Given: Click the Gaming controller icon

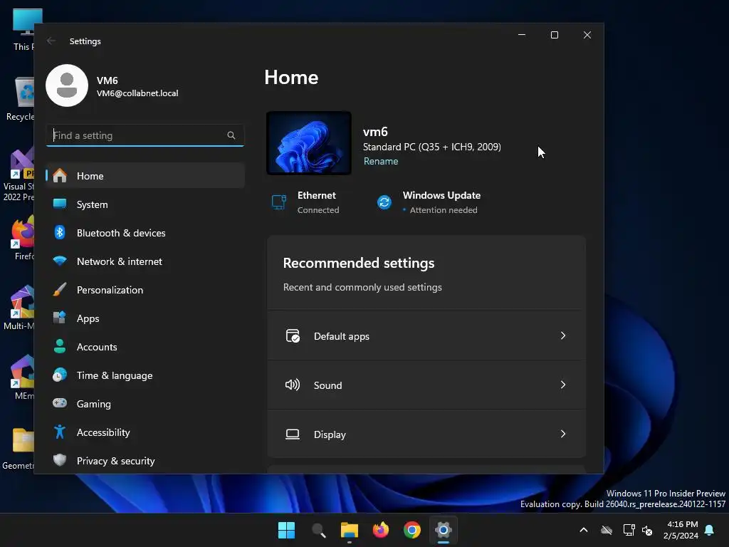Looking at the screenshot, I should tap(60, 403).
